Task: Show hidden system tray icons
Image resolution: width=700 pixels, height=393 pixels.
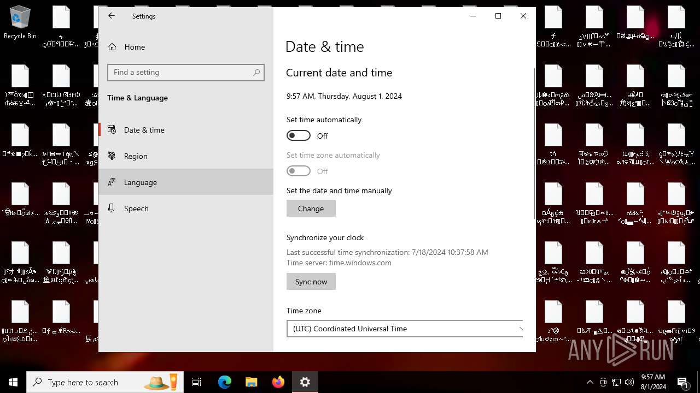Action: [x=590, y=382]
